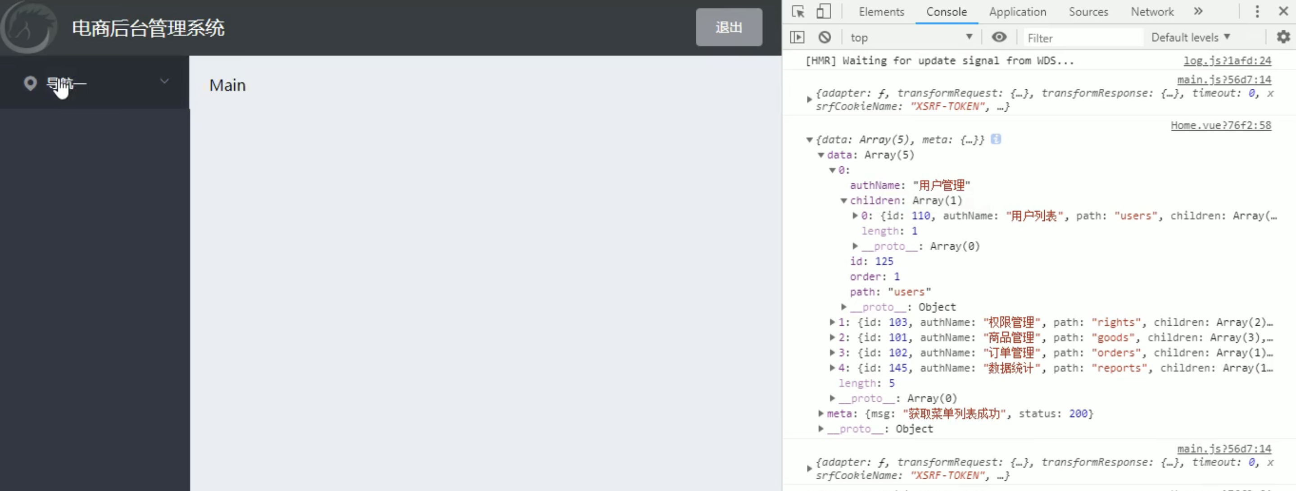This screenshot has width=1296, height=491.
Task: Expand item 2 商品管理 entry
Action: (832, 336)
